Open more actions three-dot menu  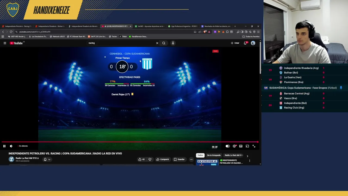point(191,160)
